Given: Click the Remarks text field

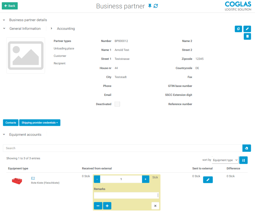Looking at the screenshot, I should (126, 195).
